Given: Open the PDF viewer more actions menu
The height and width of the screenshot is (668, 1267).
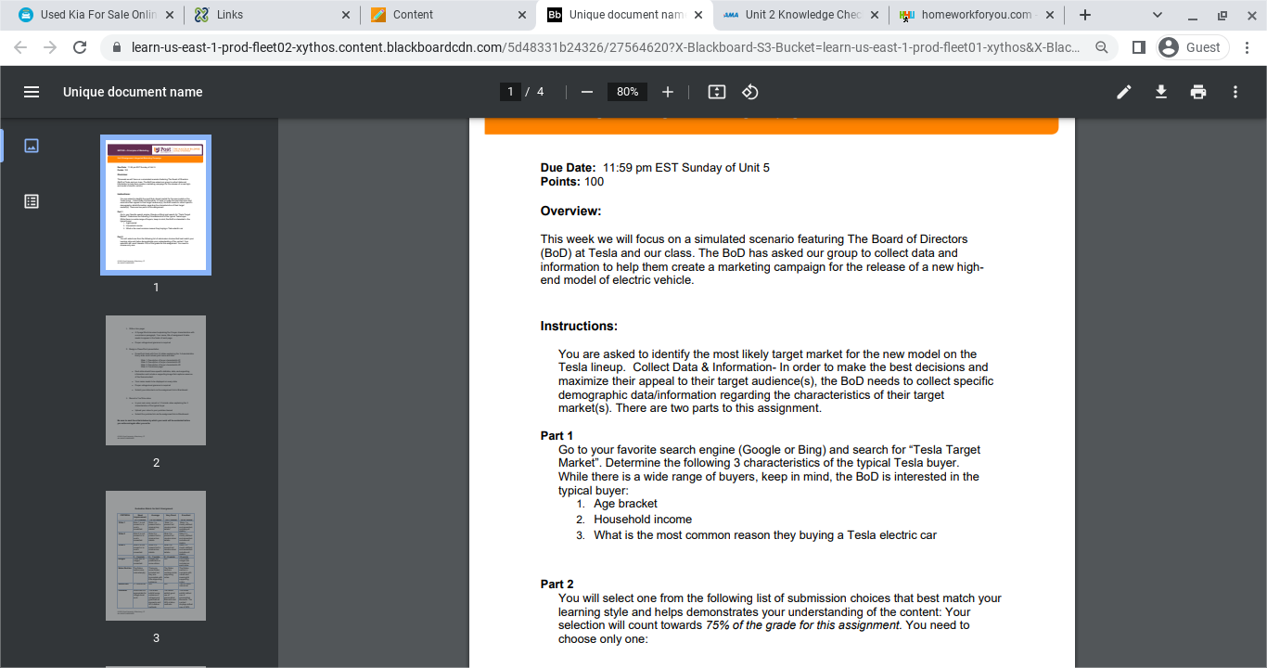Looking at the screenshot, I should pyautogui.click(x=1235, y=92).
